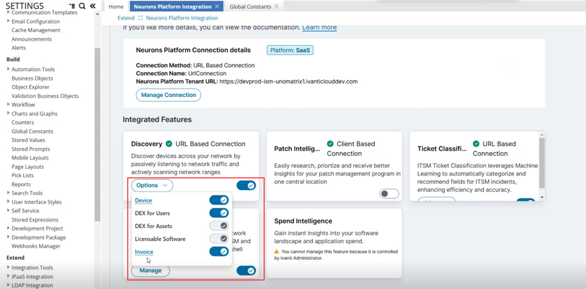This screenshot has width=586, height=289.
Task: Collapse the Settings sidebar with double-chevron icon
Action: pos(92,6)
